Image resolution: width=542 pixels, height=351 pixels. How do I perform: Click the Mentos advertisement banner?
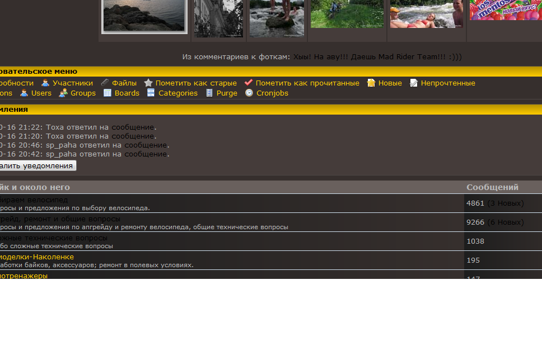[505, 10]
